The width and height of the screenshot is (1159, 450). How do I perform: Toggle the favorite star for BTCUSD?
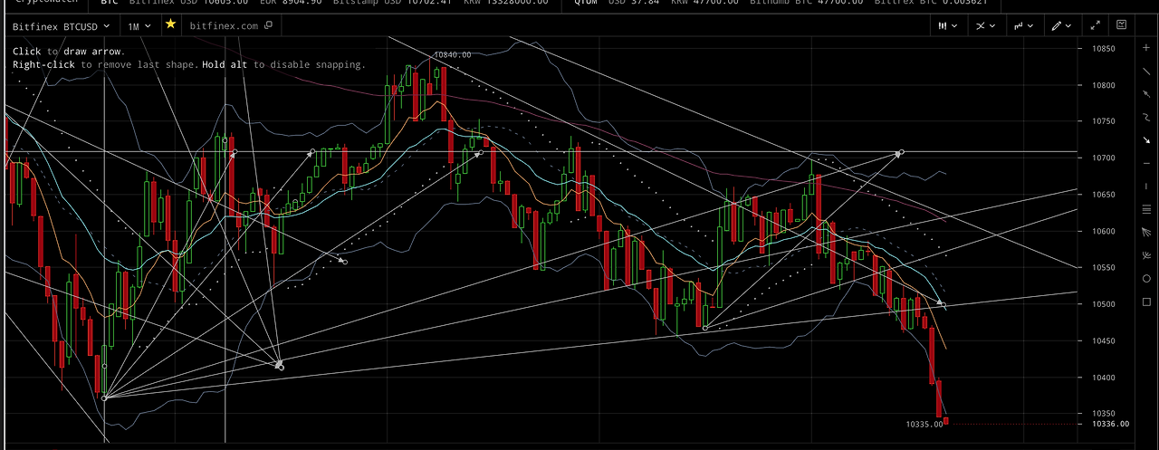point(170,24)
